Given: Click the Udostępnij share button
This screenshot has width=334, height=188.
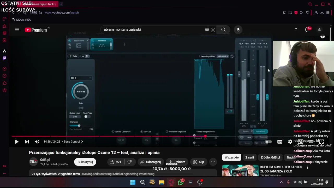Looking at the screenshot, I should [151, 162].
